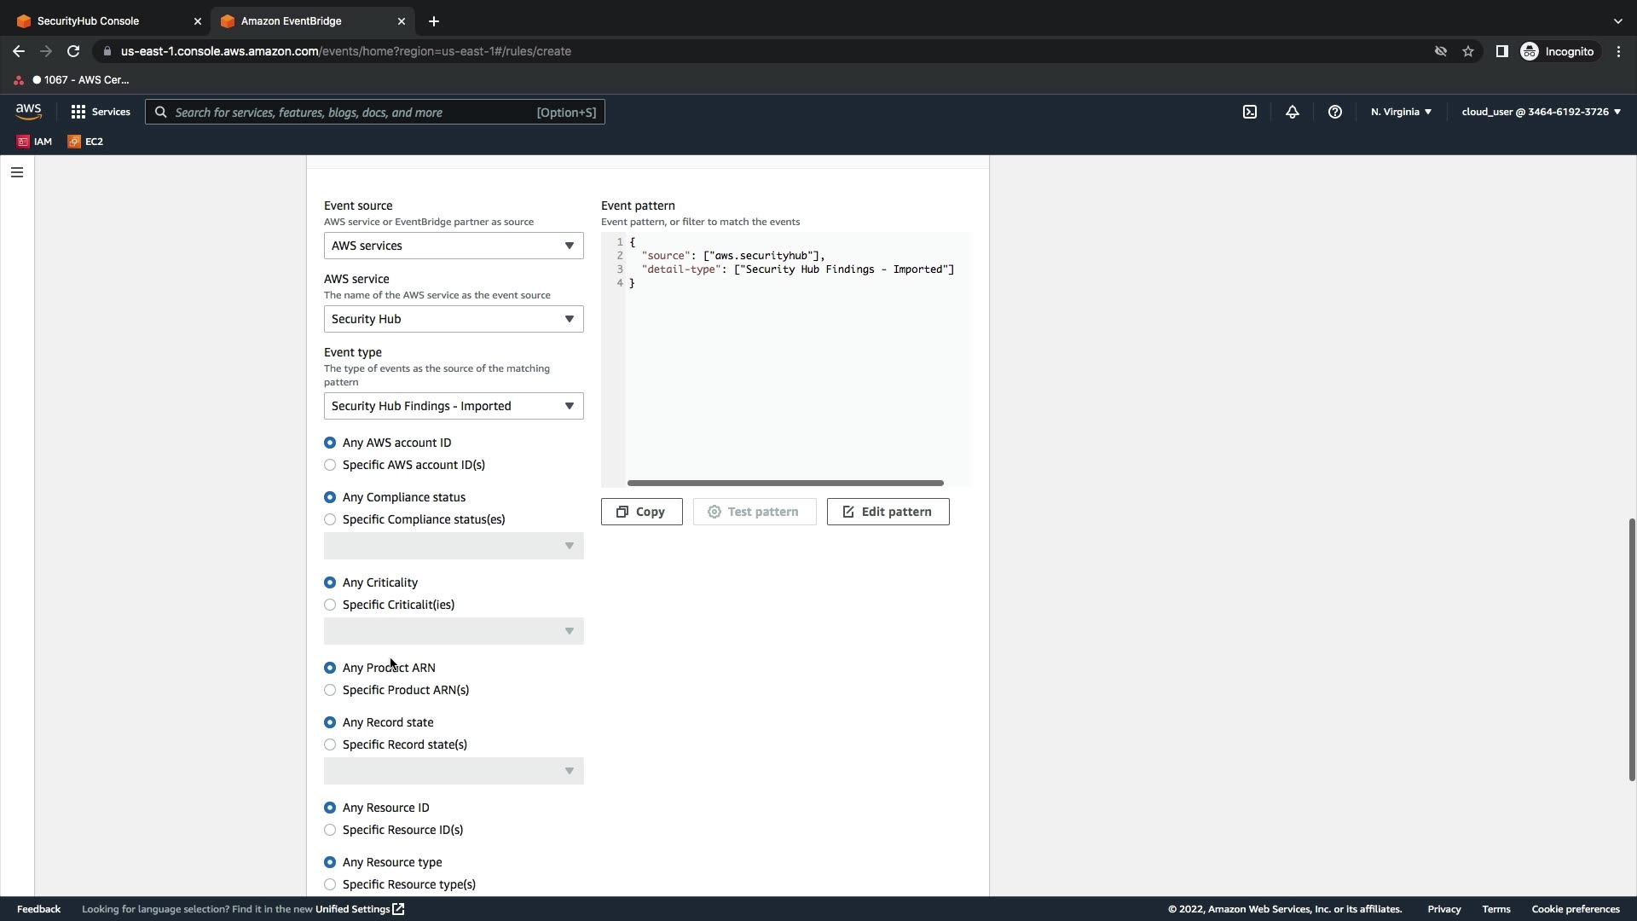Open the Event source AWS services dropdown
The height and width of the screenshot is (921, 1637).
point(453,246)
